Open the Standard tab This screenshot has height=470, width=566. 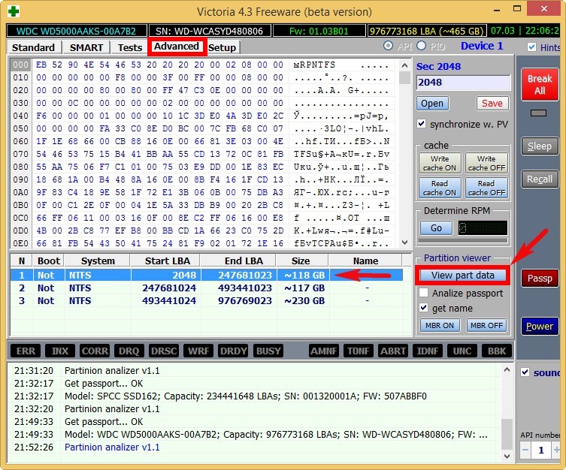(x=33, y=47)
